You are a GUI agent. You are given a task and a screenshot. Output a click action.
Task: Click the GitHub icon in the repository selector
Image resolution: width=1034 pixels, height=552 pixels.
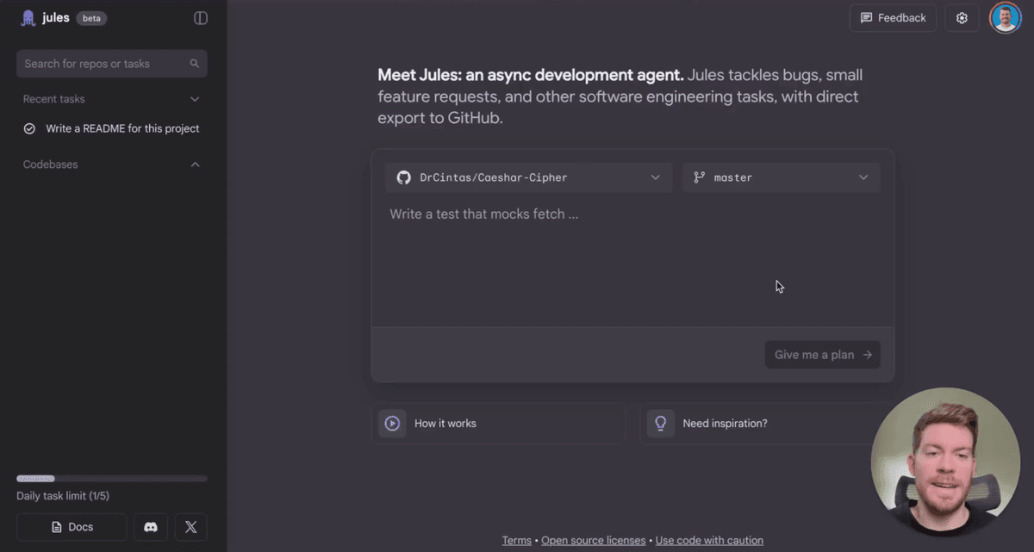click(403, 177)
